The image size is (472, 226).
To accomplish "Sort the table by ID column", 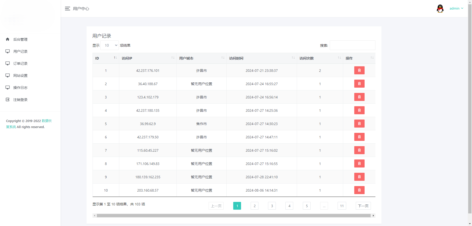I will (x=106, y=58).
